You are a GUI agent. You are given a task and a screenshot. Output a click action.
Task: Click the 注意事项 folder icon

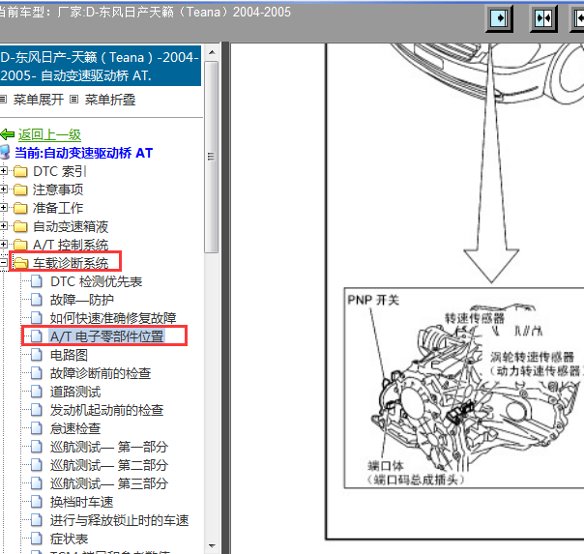(x=20, y=190)
